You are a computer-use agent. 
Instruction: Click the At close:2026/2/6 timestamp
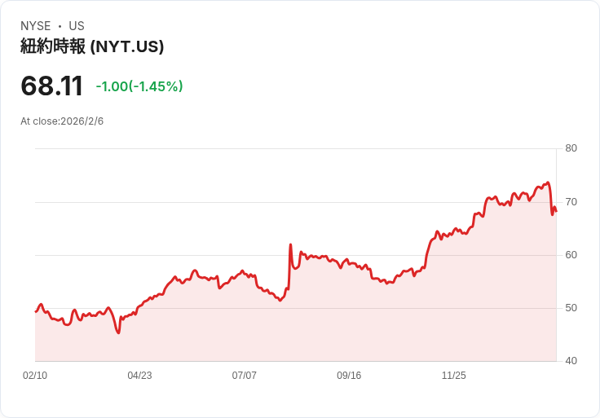point(62,121)
